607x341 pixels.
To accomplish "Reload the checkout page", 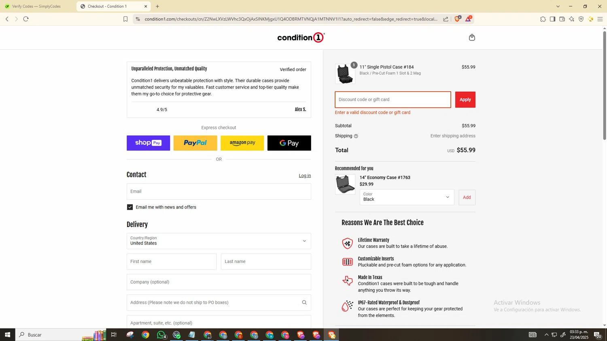I will click(26, 19).
